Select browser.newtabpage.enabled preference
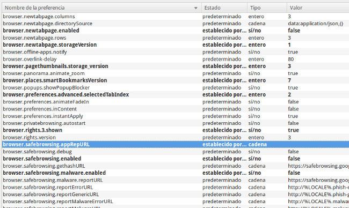 point(176,31)
